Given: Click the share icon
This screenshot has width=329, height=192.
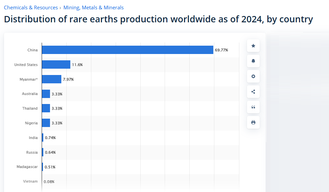Looking at the screenshot, I should (253, 92).
